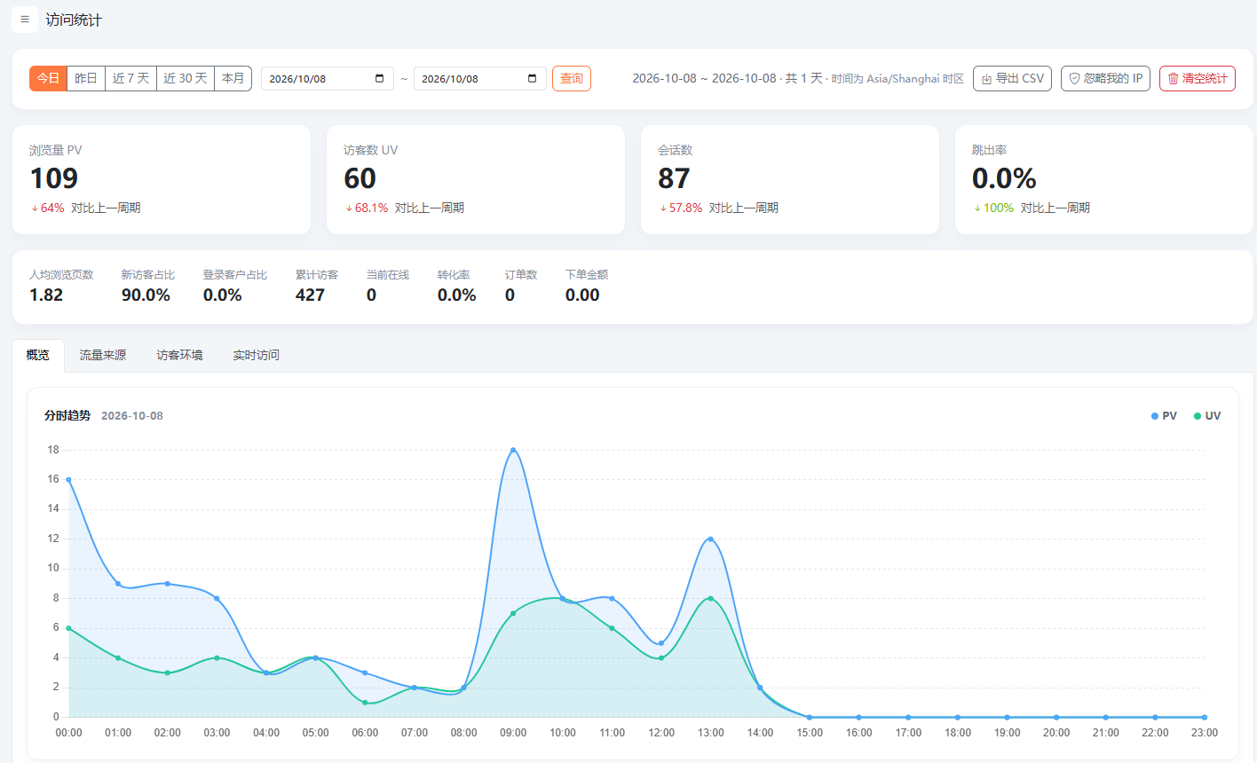Click the 人均浏览页数 value 1.82
1257x763 pixels.
pos(46,295)
